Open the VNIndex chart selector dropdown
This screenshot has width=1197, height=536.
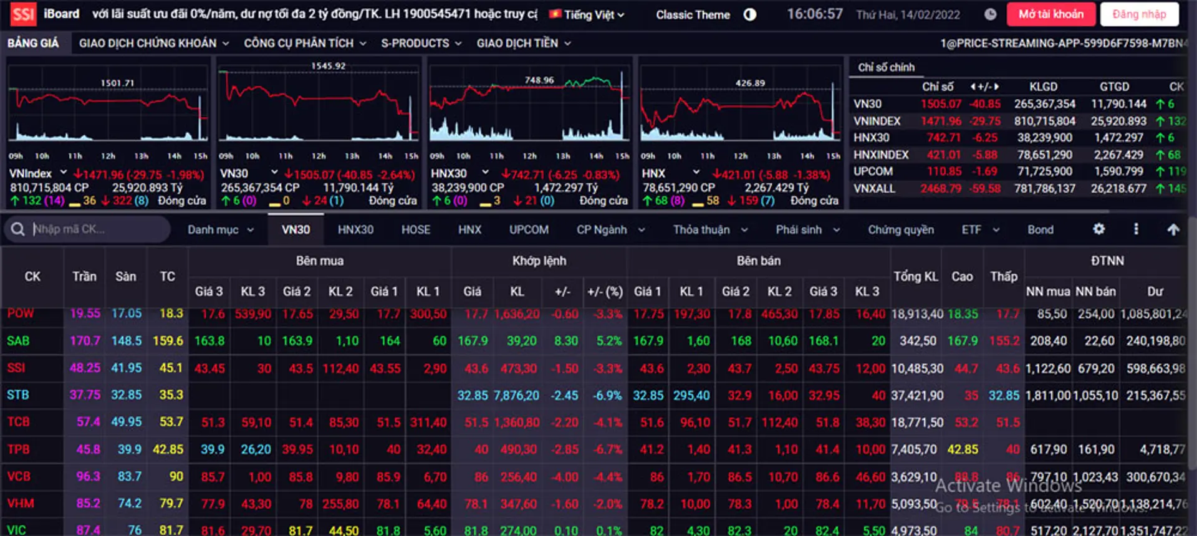click(x=63, y=172)
